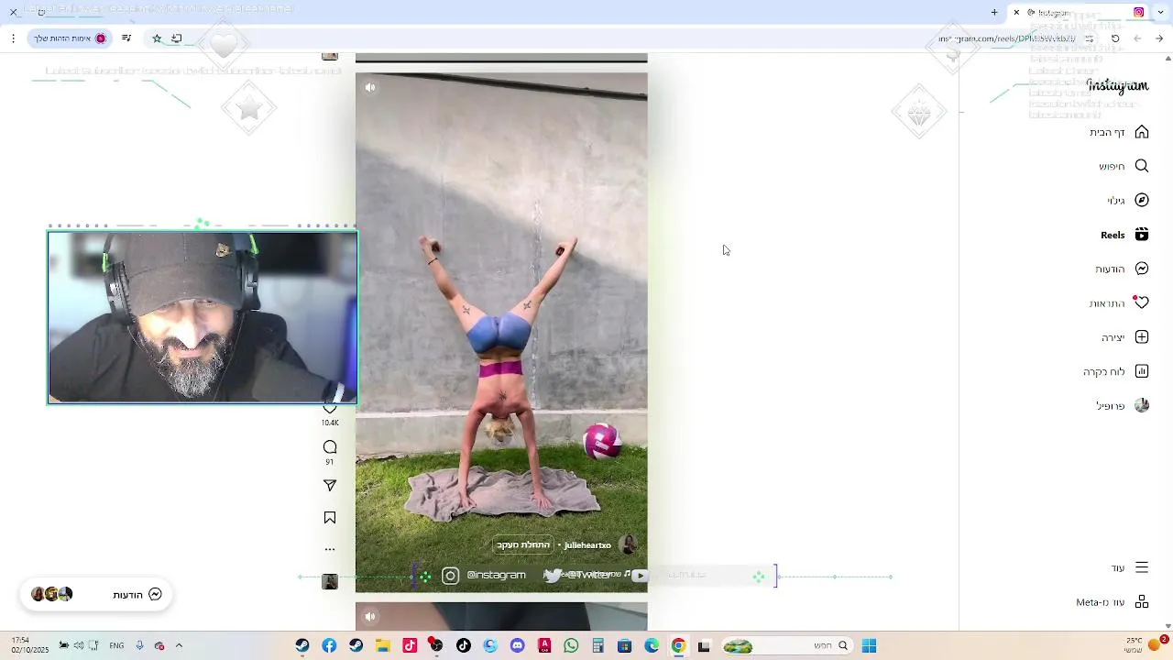This screenshot has width=1173, height=660.
Task: Open WhatsApp from the taskbar
Action: point(571,646)
